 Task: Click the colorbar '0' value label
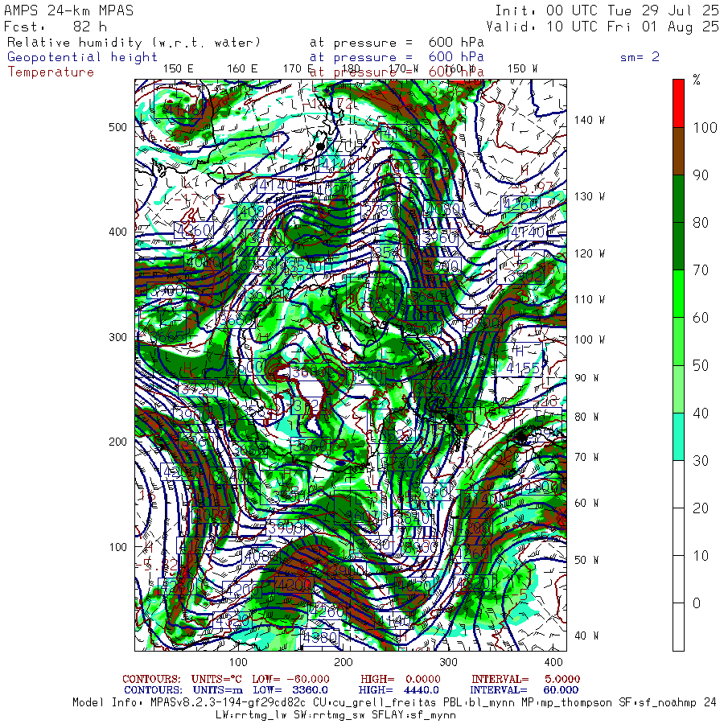coord(697,604)
